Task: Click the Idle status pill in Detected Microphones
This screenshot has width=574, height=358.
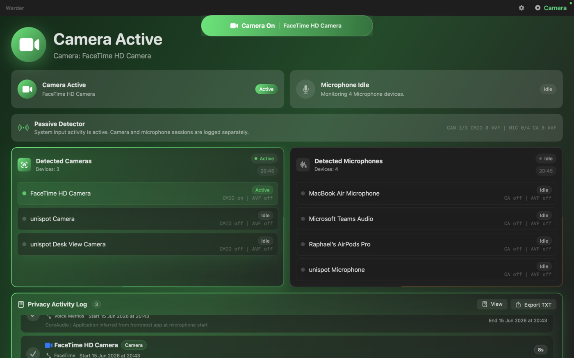Action: point(546,159)
